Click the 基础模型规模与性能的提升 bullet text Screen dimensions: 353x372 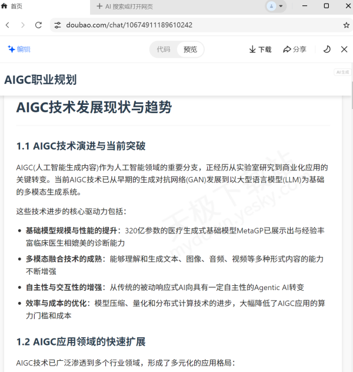(72, 231)
